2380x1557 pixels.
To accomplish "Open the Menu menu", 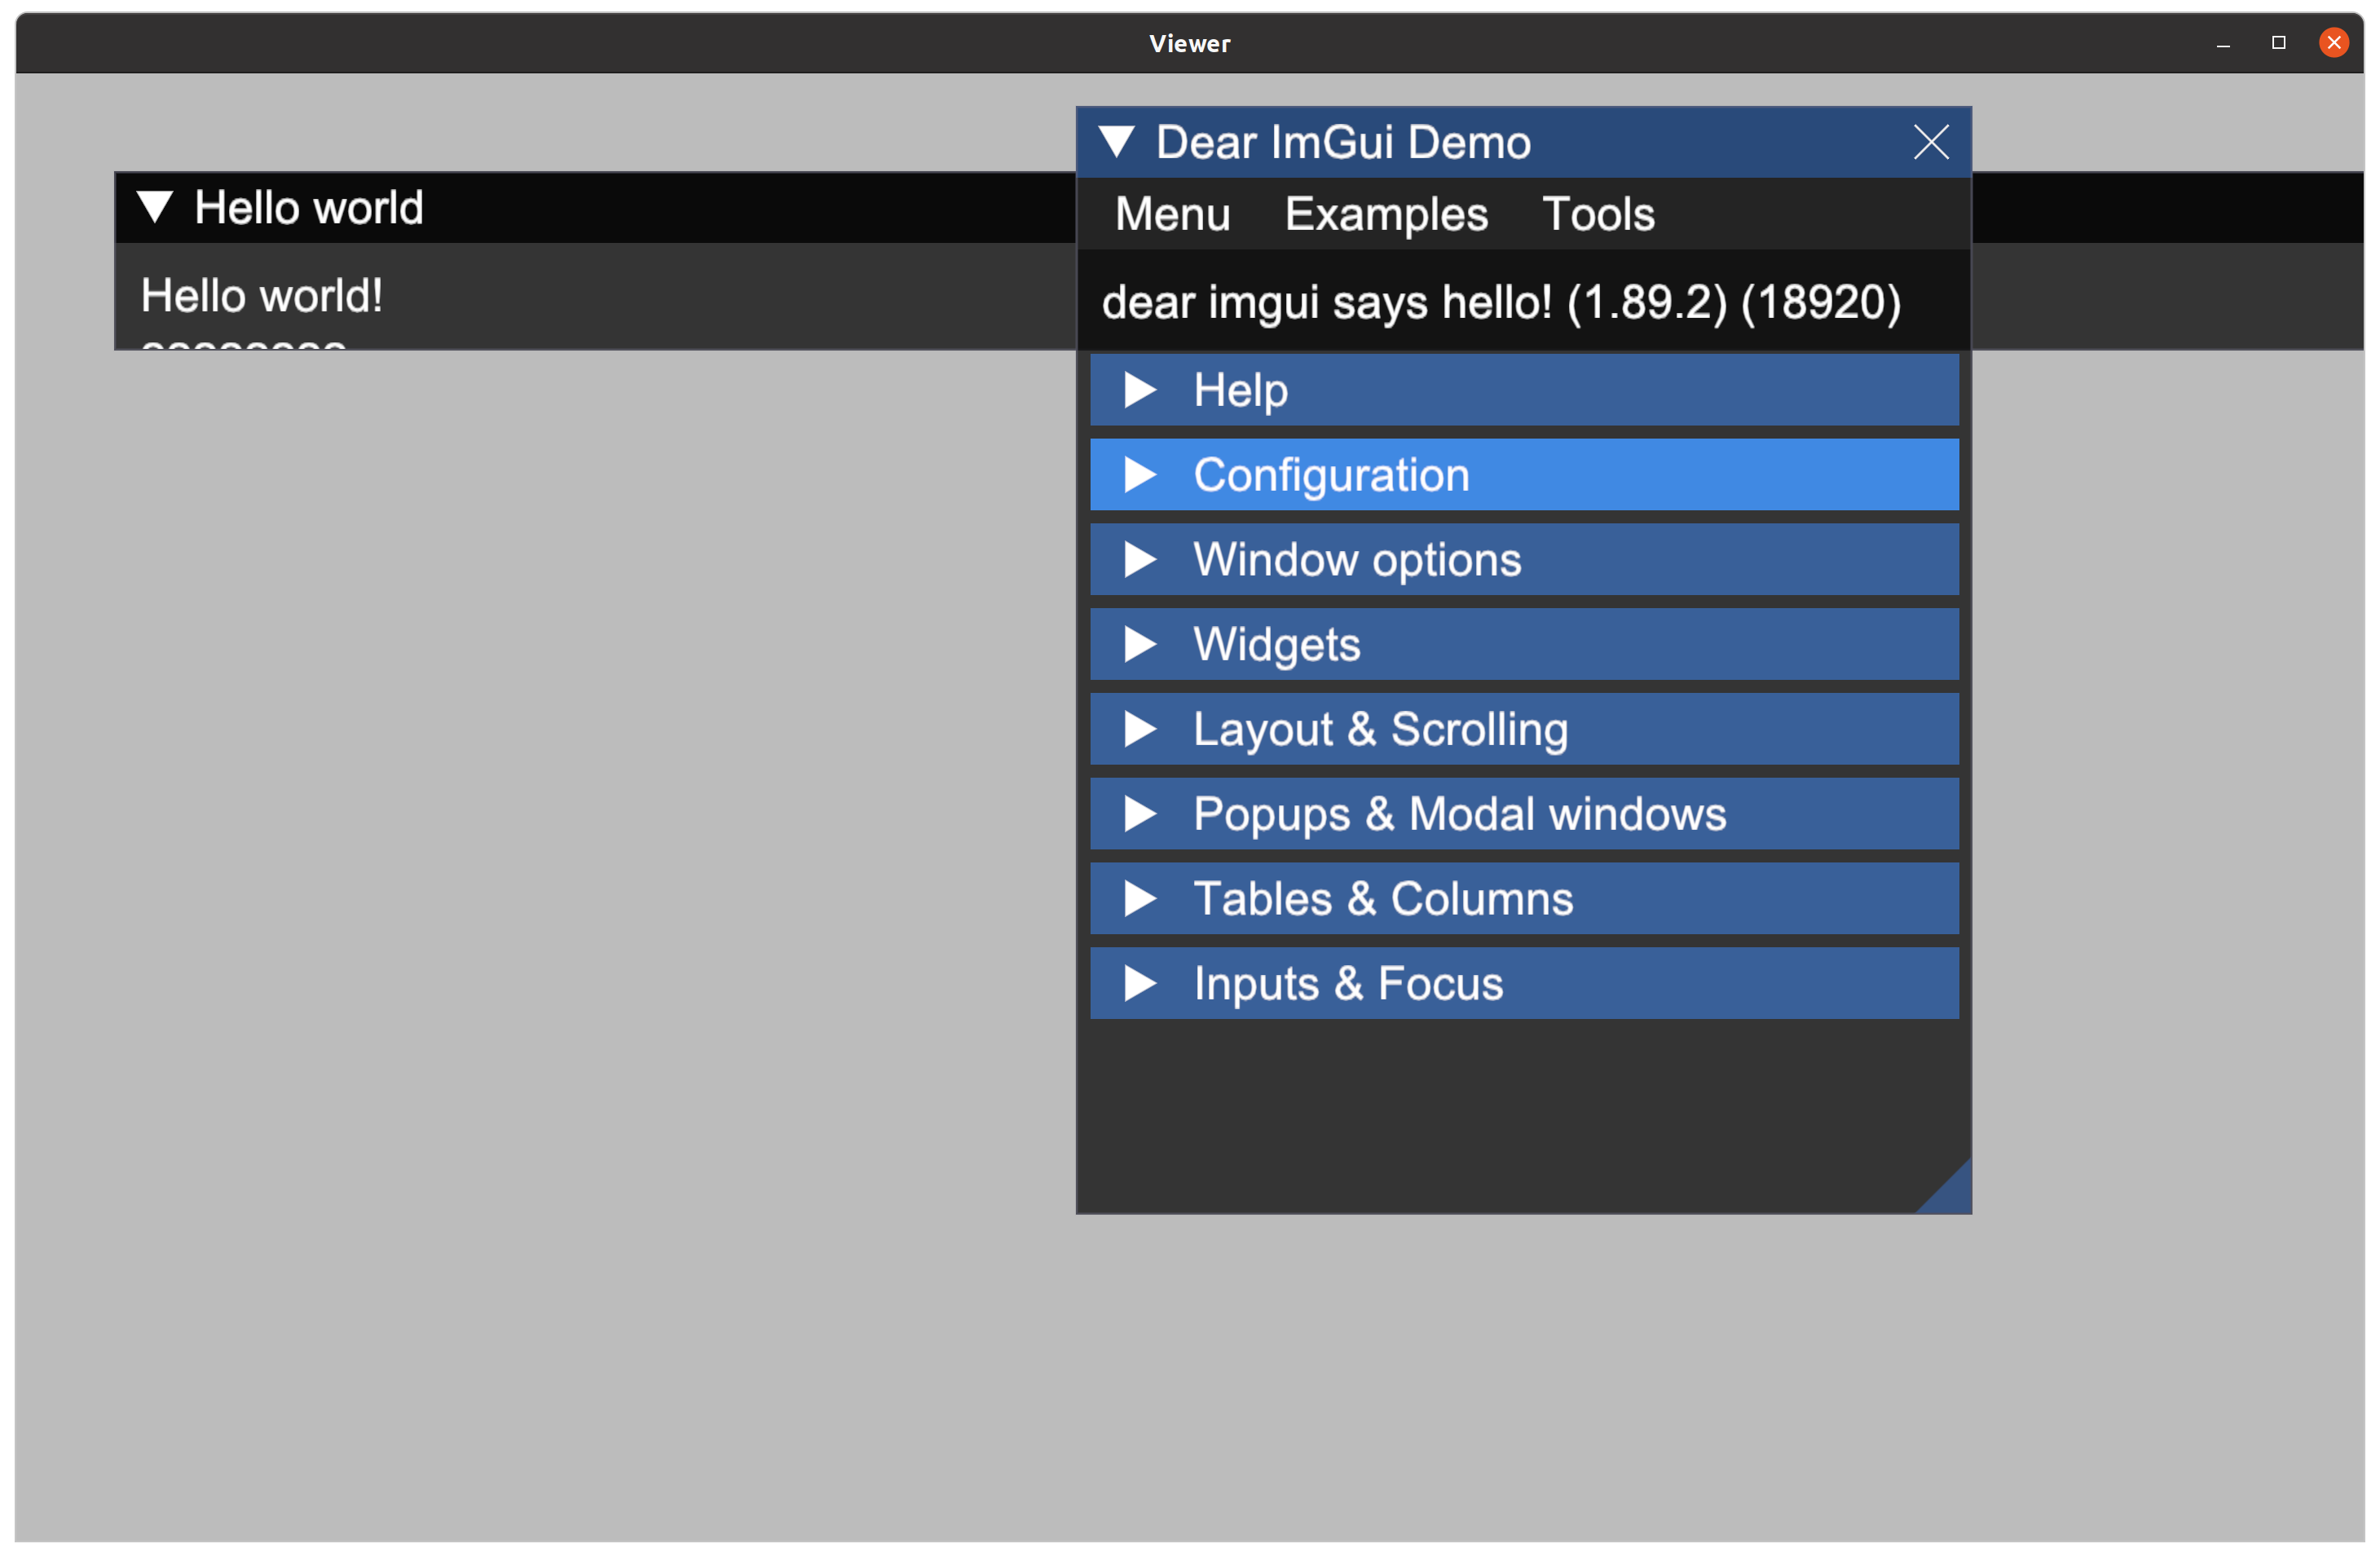I will [1172, 213].
